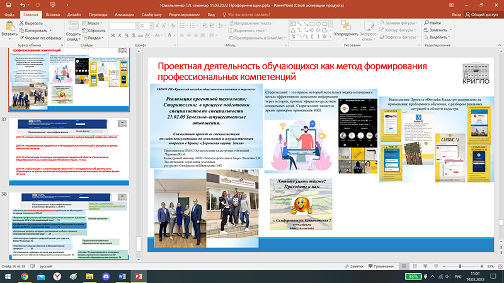Screen dimensions: 504x283
Task: Open the Раздел section dropdown
Action: pyautogui.click(x=93, y=38)
